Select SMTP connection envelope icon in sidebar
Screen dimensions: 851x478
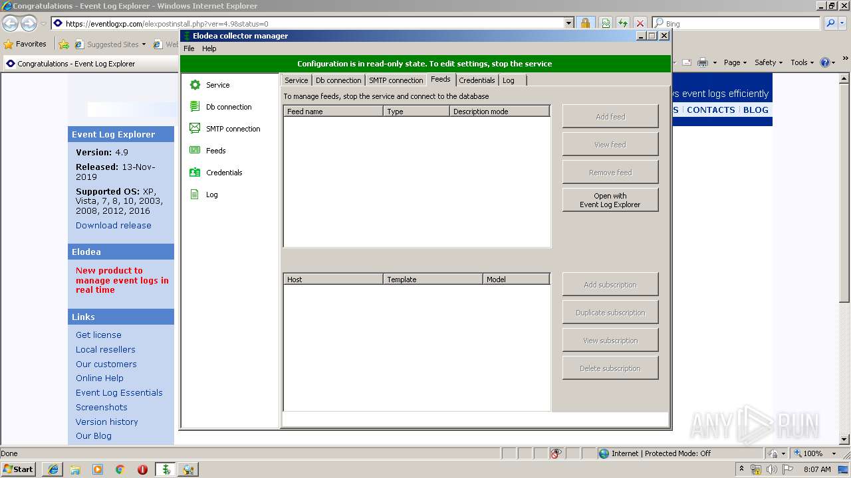coord(195,128)
